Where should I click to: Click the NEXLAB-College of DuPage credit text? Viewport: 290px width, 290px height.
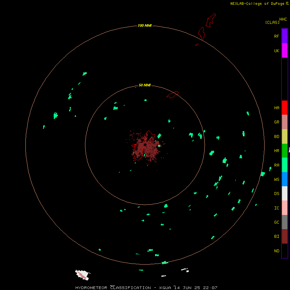pyautogui.click(x=257, y=4)
